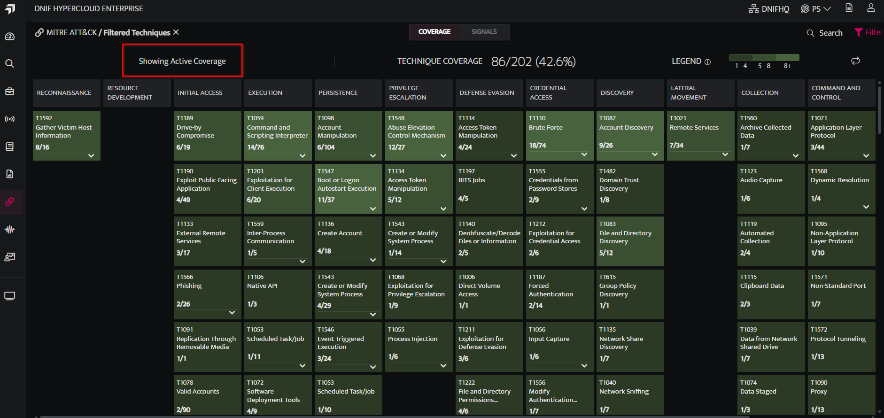Open the sidebar search magnifier icon
Screen dimensions: 884x418
(10, 63)
